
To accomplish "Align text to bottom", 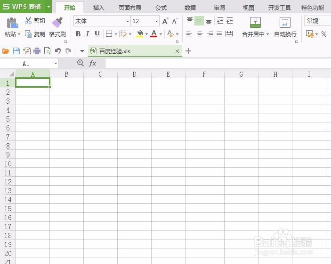I will (209, 21).
